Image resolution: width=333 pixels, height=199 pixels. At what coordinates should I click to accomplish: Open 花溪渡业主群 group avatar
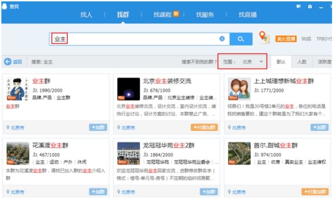coord(18,153)
